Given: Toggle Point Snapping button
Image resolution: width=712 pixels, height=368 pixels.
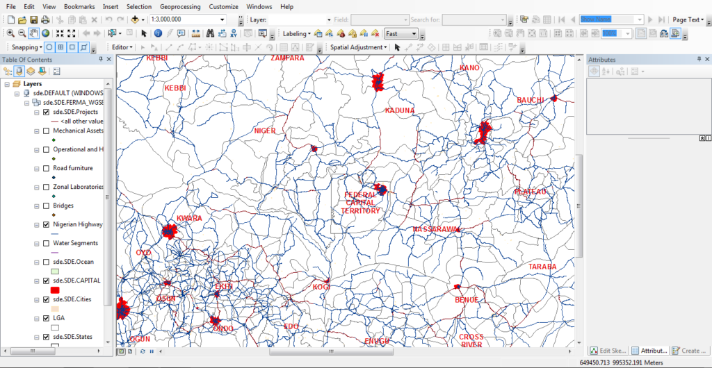Looking at the screenshot, I should click(x=49, y=47).
